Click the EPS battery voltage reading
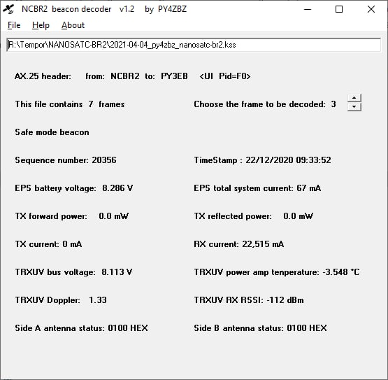Image resolution: width=388 pixels, height=380 pixels. click(x=74, y=188)
